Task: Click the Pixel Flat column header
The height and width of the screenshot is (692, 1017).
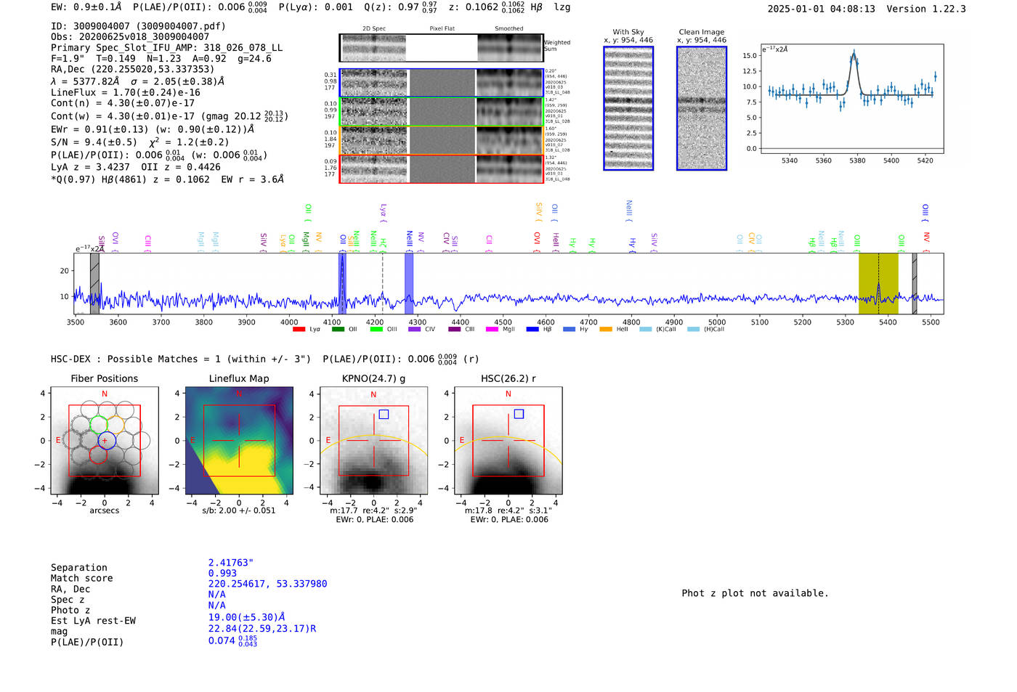Action: point(442,29)
